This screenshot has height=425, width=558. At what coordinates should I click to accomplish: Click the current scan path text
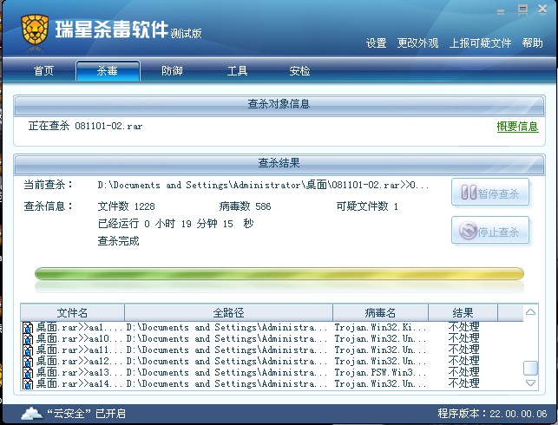coord(263,185)
